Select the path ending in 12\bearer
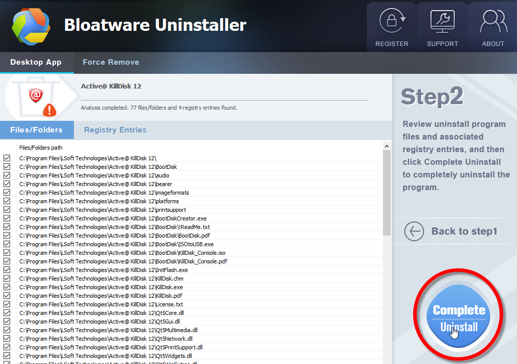This screenshot has width=517, height=364. [x=96, y=184]
